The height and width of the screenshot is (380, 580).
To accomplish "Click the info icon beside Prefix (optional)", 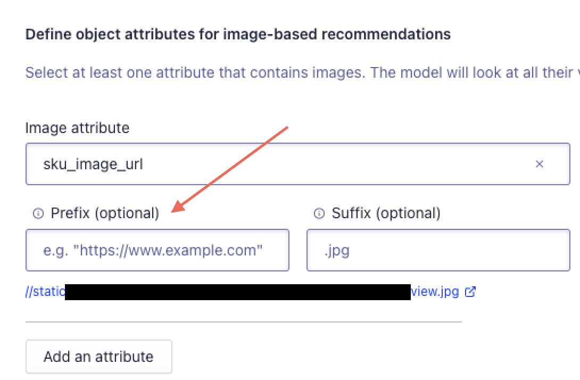I will (x=38, y=213).
